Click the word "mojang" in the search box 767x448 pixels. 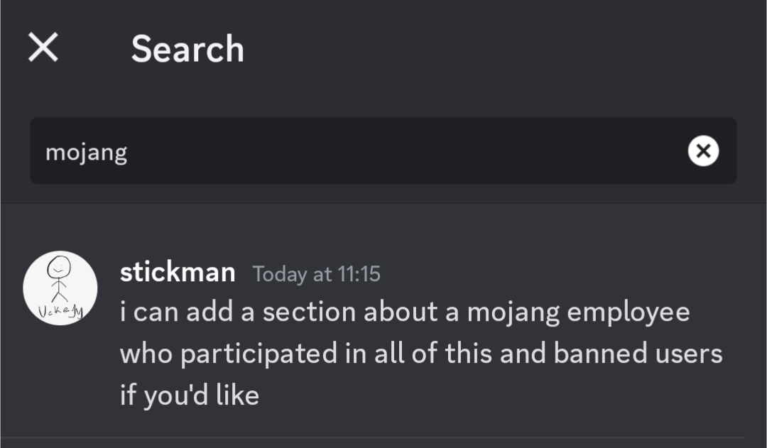pyautogui.click(x=87, y=152)
